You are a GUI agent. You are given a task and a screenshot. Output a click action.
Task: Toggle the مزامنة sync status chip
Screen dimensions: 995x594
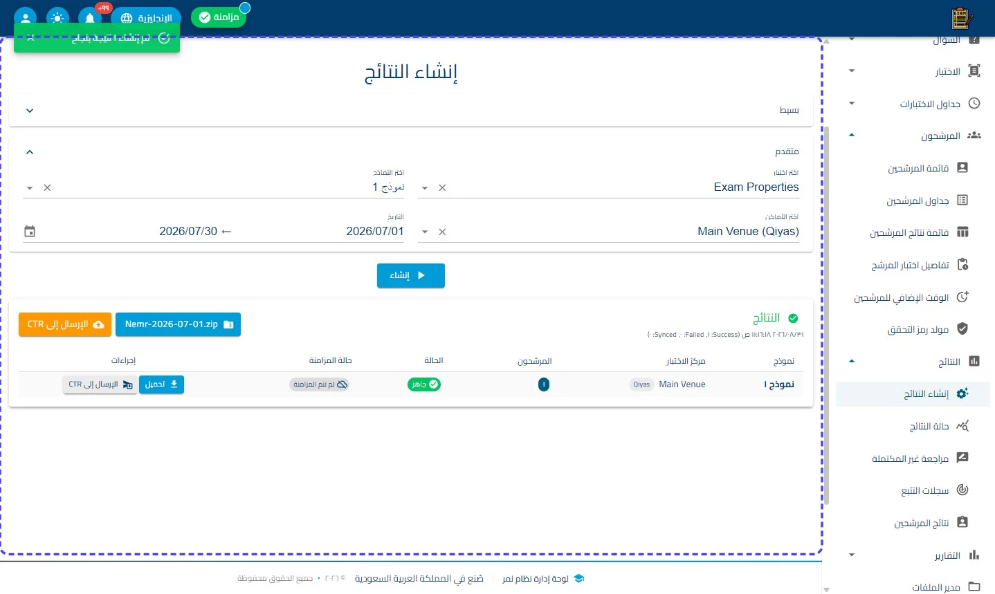(219, 17)
